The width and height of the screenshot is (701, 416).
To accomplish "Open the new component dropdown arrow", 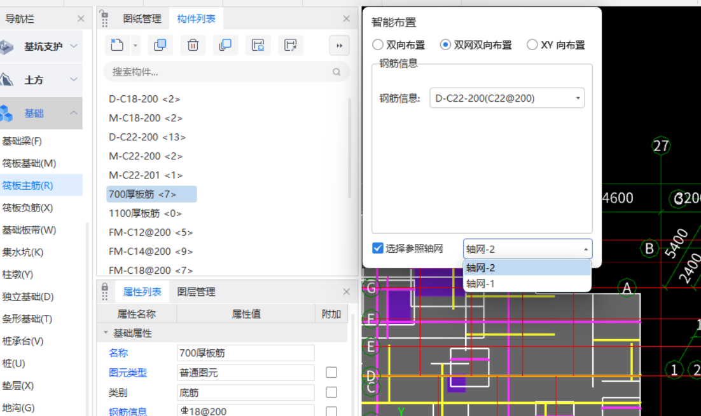I will tap(135, 45).
